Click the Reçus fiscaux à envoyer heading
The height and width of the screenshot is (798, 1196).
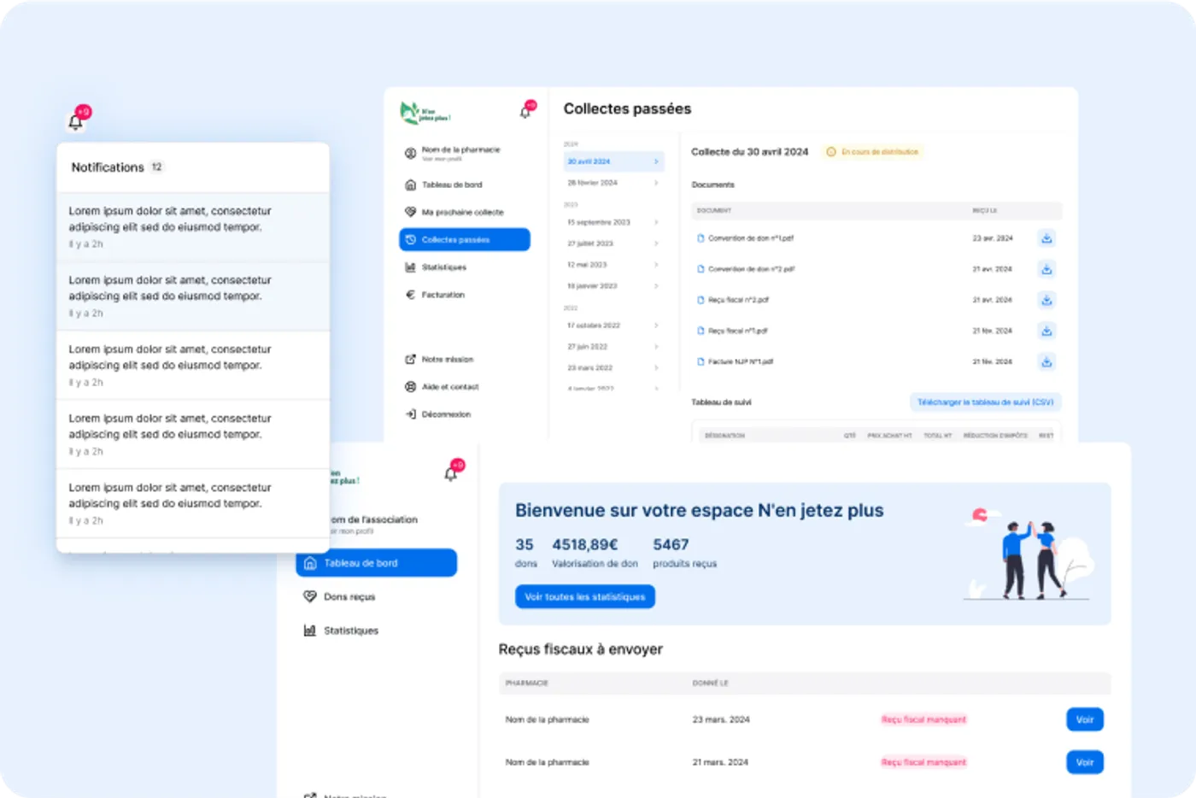(581, 649)
